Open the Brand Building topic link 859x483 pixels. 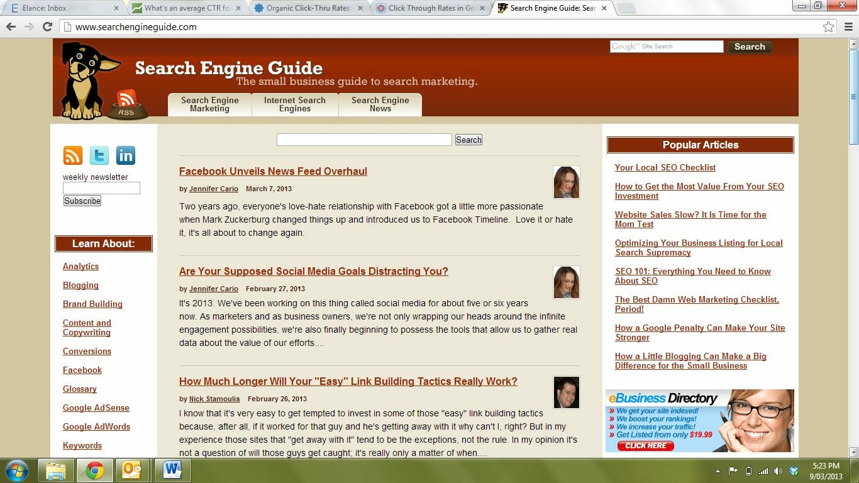coord(92,304)
